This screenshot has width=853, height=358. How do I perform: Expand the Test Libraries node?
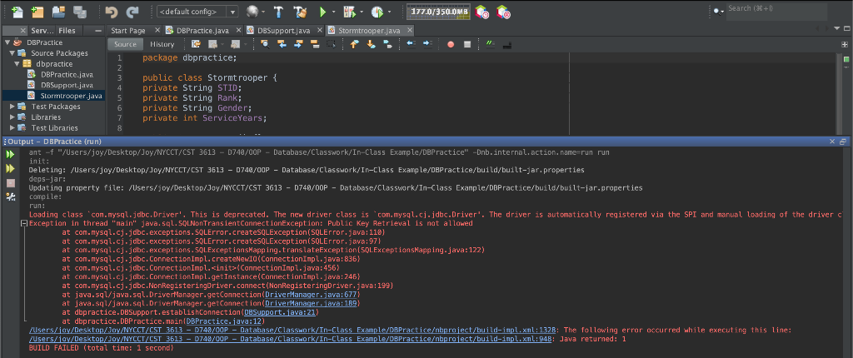click(x=12, y=128)
